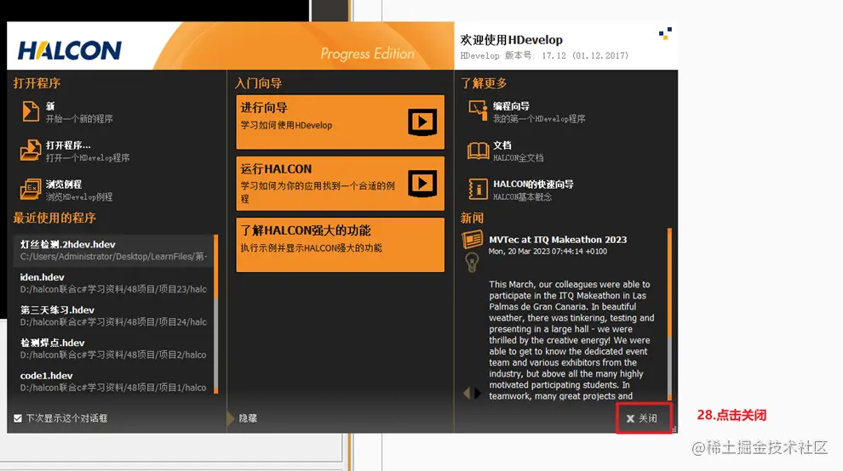Click play icon on 进行向导 card
The width and height of the screenshot is (843, 471).
(422, 122)
